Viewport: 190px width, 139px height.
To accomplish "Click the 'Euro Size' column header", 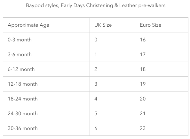I will 162,25.
